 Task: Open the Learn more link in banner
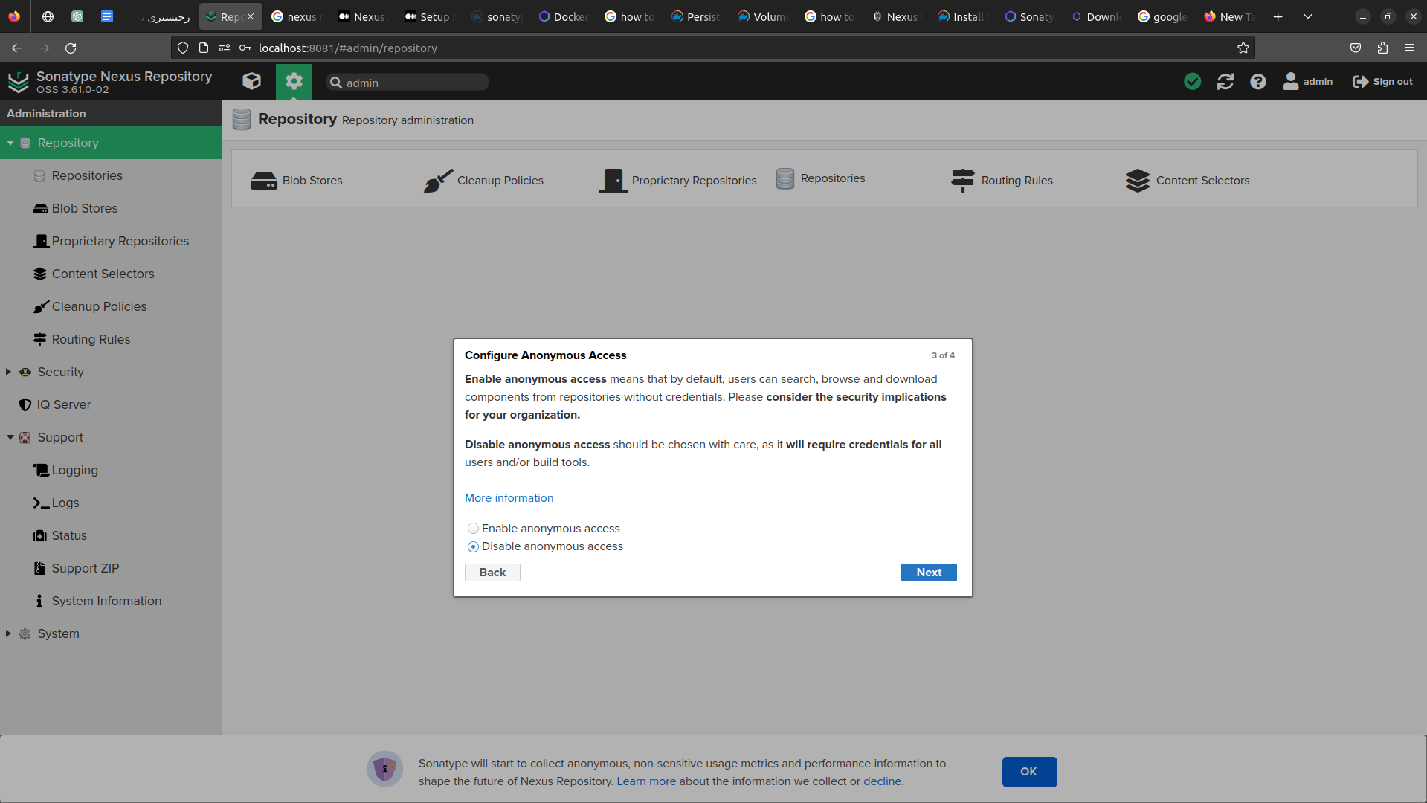tap(646, 781)
